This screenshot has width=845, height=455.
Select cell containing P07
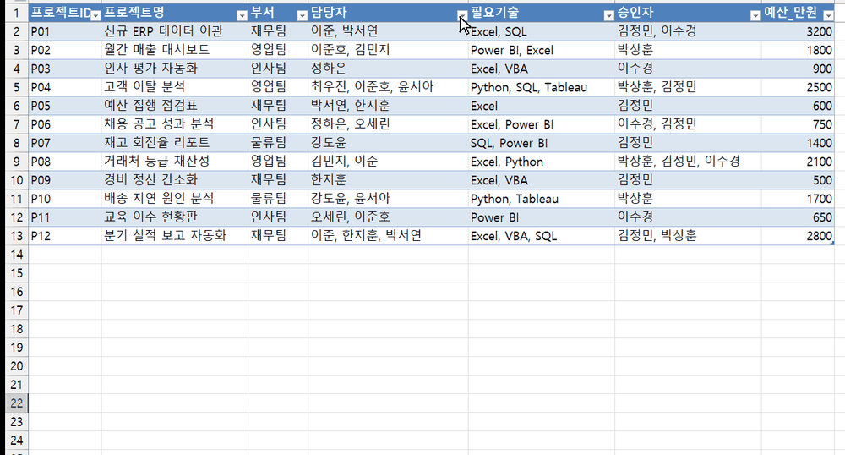click(65, 143)
